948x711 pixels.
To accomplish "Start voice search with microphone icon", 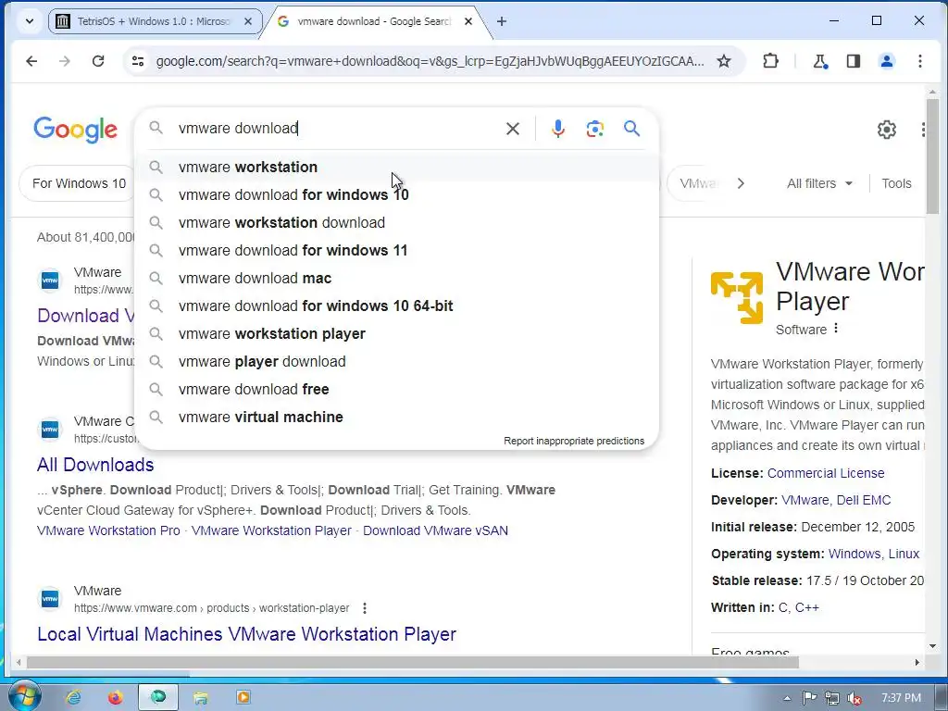I will click(x=558, y=129).
